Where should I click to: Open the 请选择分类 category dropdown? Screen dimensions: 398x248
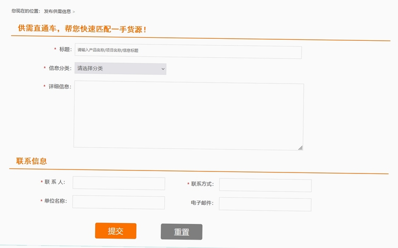pos(120,69)
